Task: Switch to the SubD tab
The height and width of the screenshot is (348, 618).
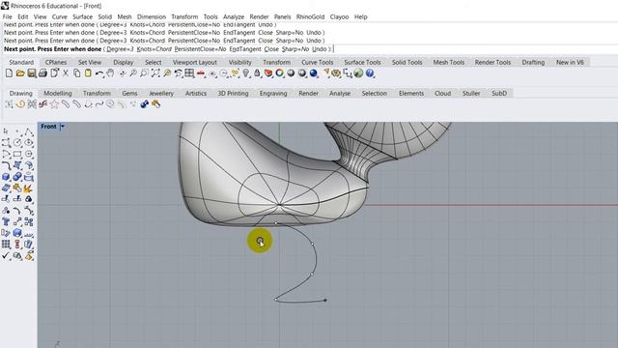Action: pyautogui.click(x=499, y=94)
